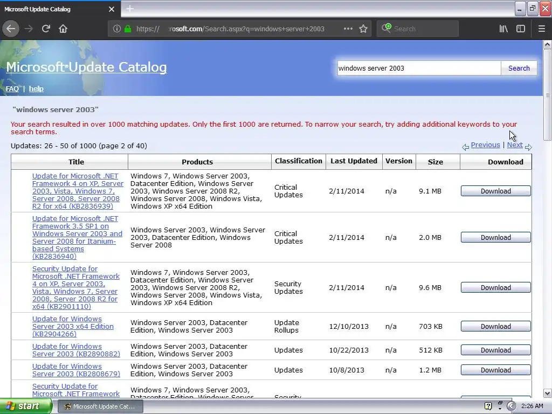
Task: Open the KB2836939 .NET Framework 4 update link
Action: (x=78, y=191)
